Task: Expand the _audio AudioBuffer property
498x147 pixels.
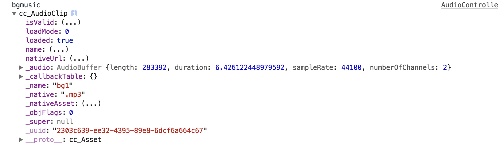Action: pyautogui.click(x=21, y=68)
